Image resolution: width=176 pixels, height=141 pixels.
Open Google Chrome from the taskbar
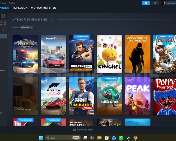pyautogui.click(x=135, y=138)
